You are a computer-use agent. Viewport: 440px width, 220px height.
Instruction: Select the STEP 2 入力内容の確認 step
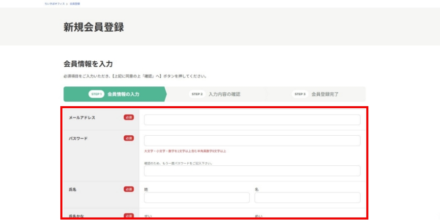pyautogui.click(x=215, y=94)
